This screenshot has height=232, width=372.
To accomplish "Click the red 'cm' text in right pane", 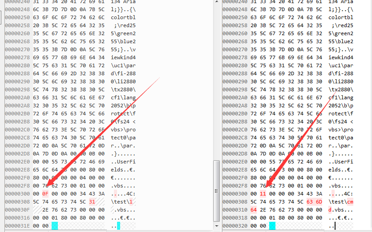I will click(350, 202).
